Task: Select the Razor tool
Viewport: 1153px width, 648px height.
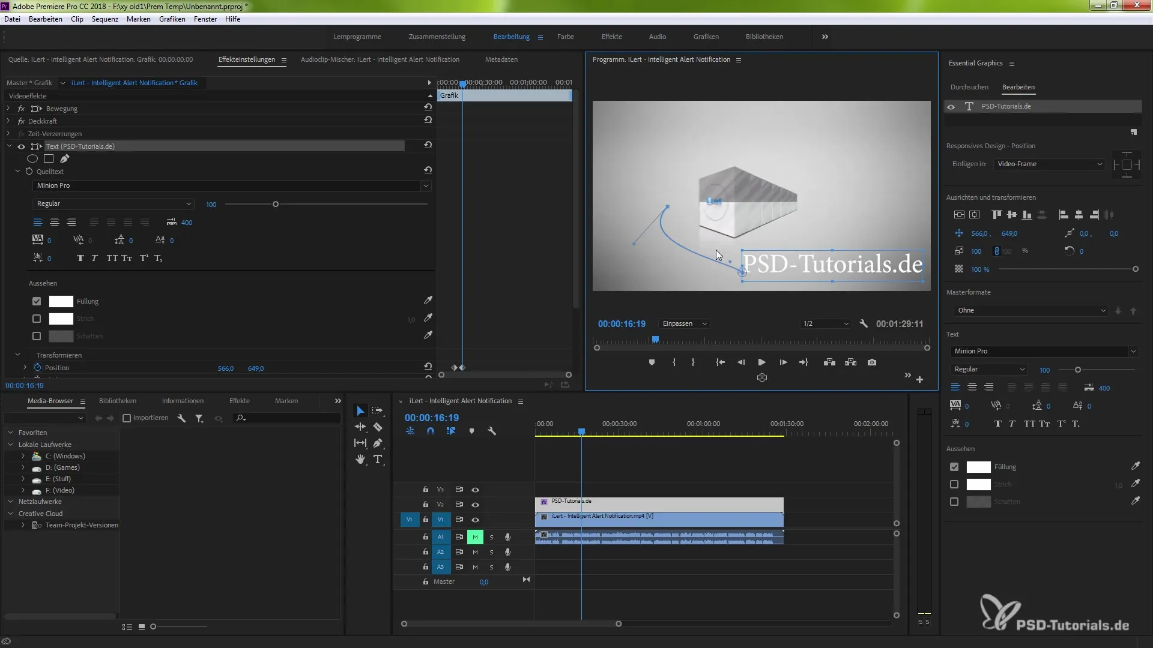Action: click(x=378, y=427)
